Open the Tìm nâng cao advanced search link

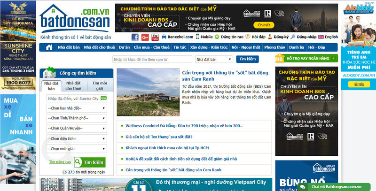pyautogui.click(x=60, y=162)
